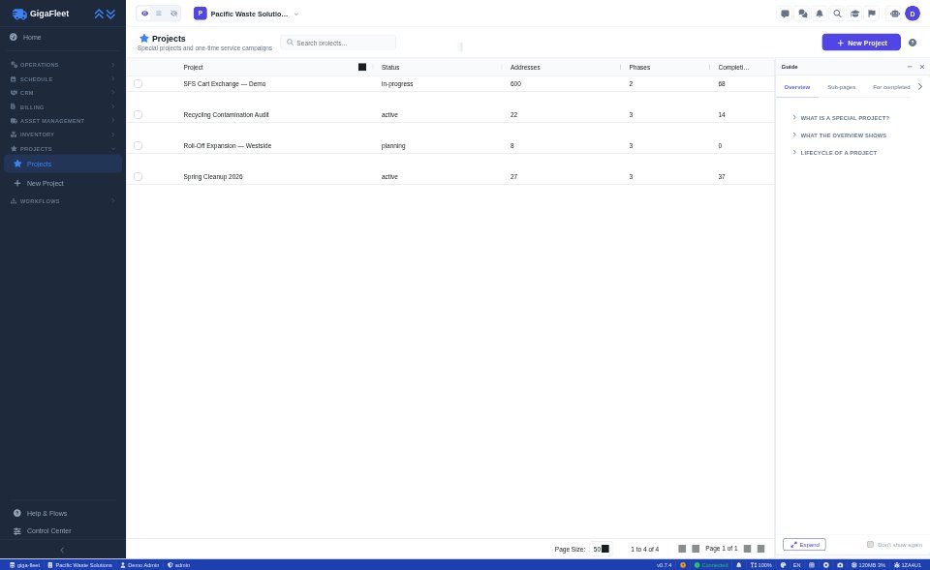Close the Guide panel
This screenshot has height=570, width=930.
click(x=921, y=67)
